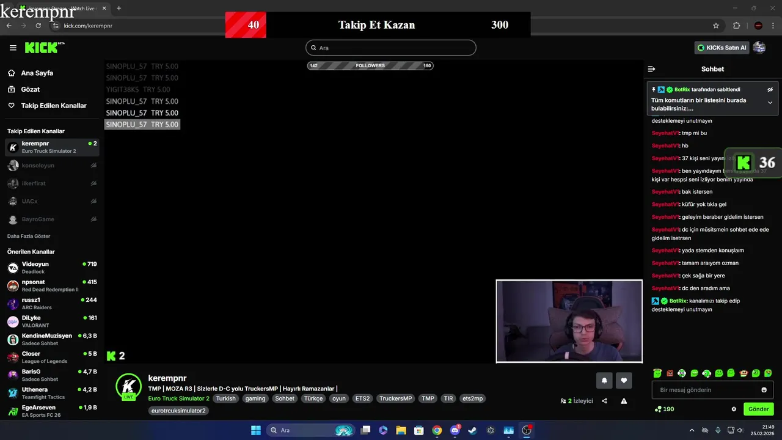The width and height of the screenshot is (782, 440).
Task: Toggle the follow heart button for kerempnr
Action: [624, 380]
